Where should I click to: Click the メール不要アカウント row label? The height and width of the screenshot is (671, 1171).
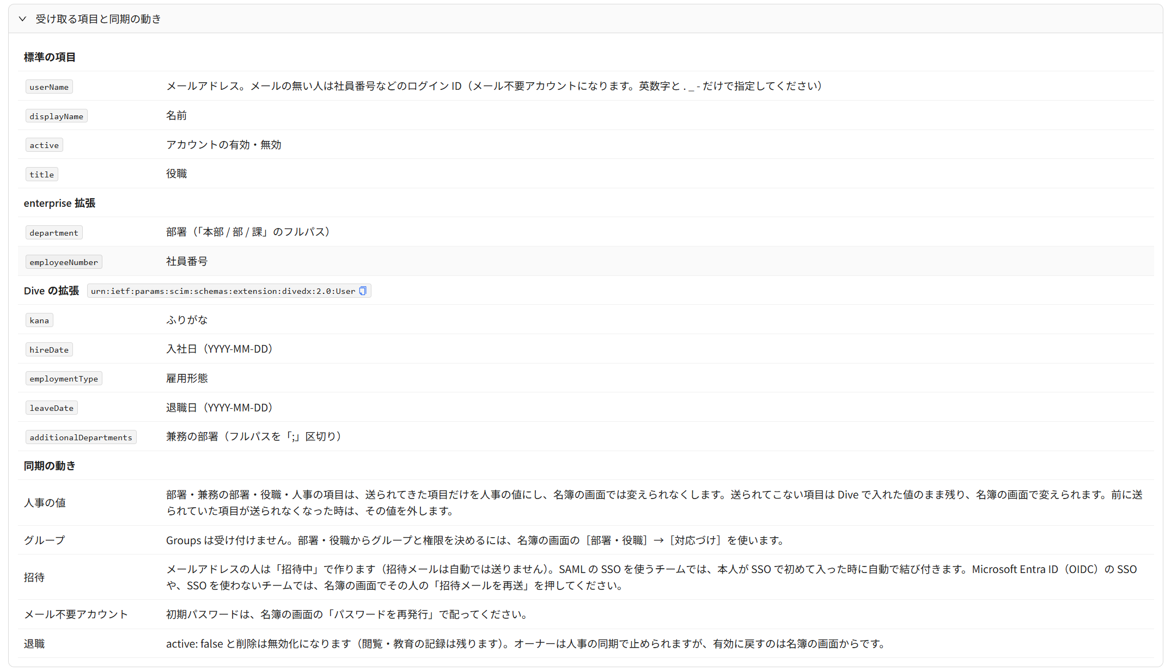click(76, 614)
